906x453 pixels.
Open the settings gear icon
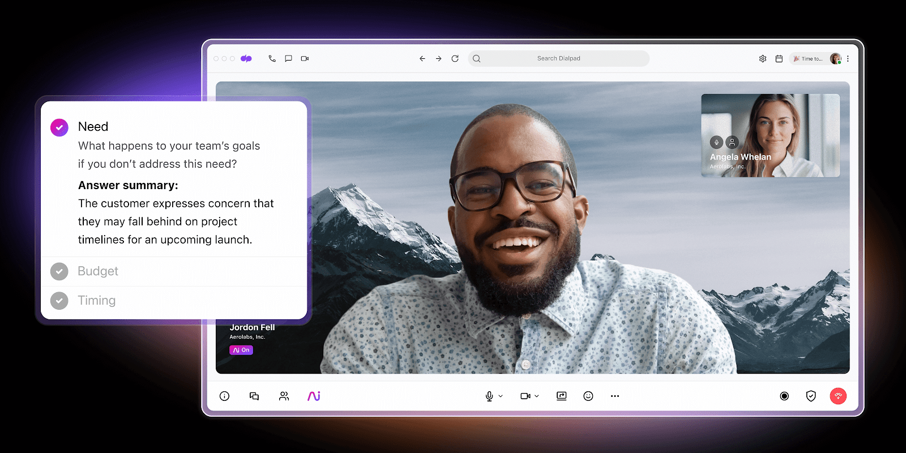click(763, 58)
